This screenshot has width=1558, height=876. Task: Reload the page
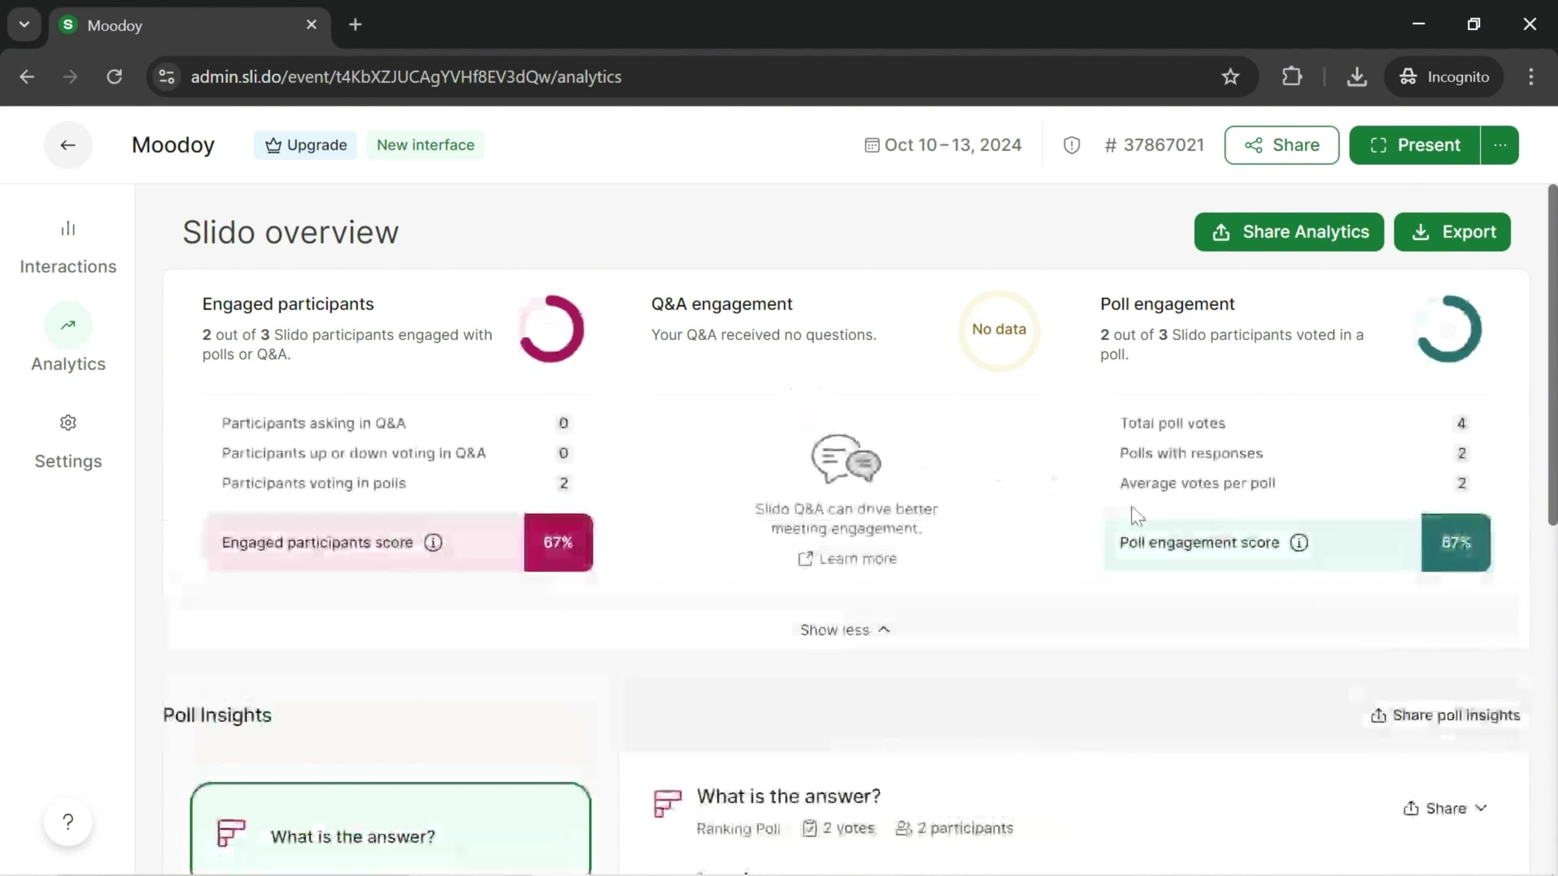[x=114, y=77]
